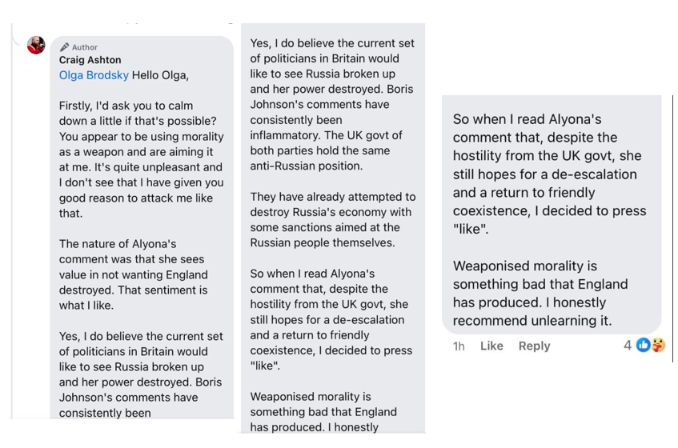Screen dimensions: 678x448
Task: Reply to Craig Ashton's comment
Action: [534, 346]
